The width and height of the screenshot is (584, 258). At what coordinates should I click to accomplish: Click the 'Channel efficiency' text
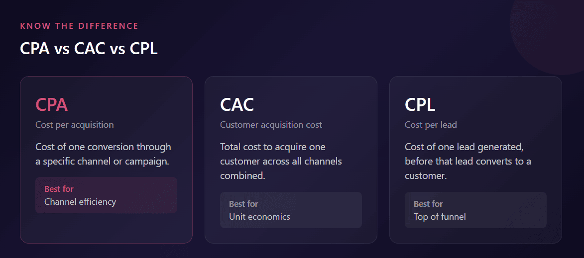[80, 202]
